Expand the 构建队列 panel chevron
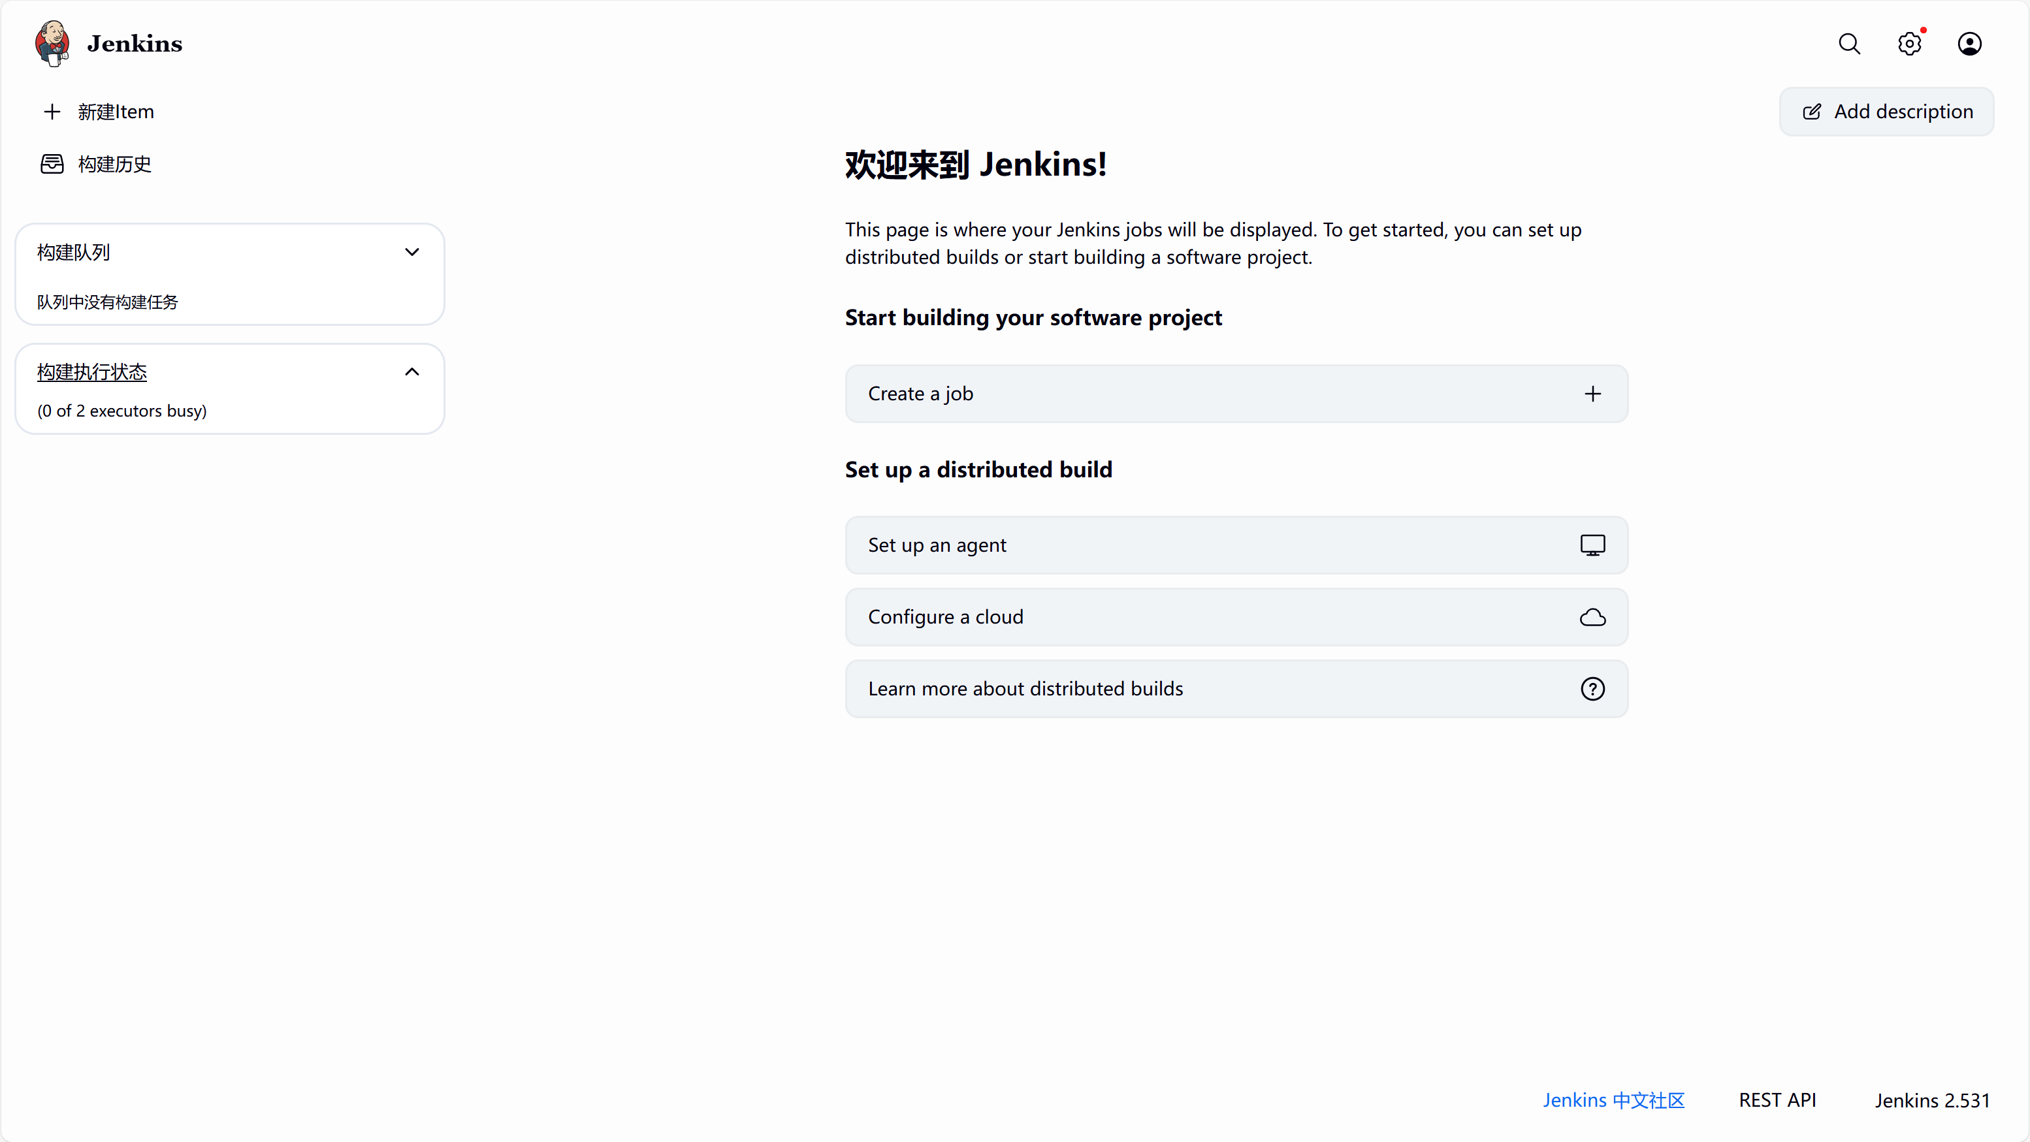 tap(411, 252)
